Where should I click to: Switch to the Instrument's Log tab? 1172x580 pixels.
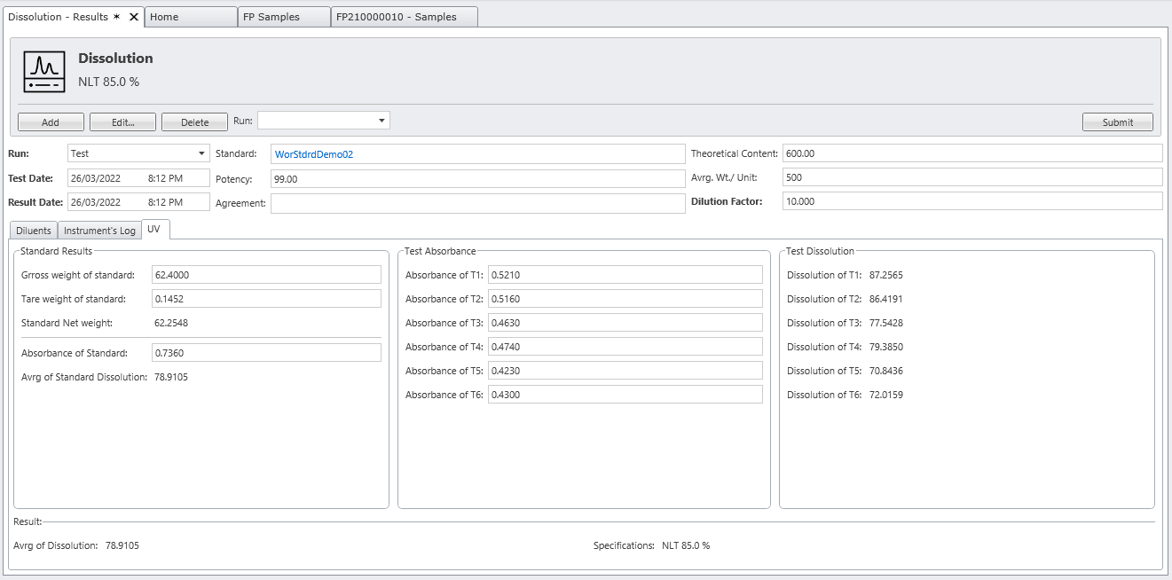pyautogui.click(x=99, y=231)
